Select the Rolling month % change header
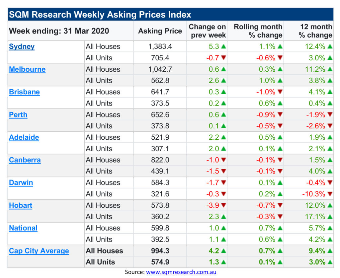The height and width of the screenshot is (278, 340). pos(258,31)
